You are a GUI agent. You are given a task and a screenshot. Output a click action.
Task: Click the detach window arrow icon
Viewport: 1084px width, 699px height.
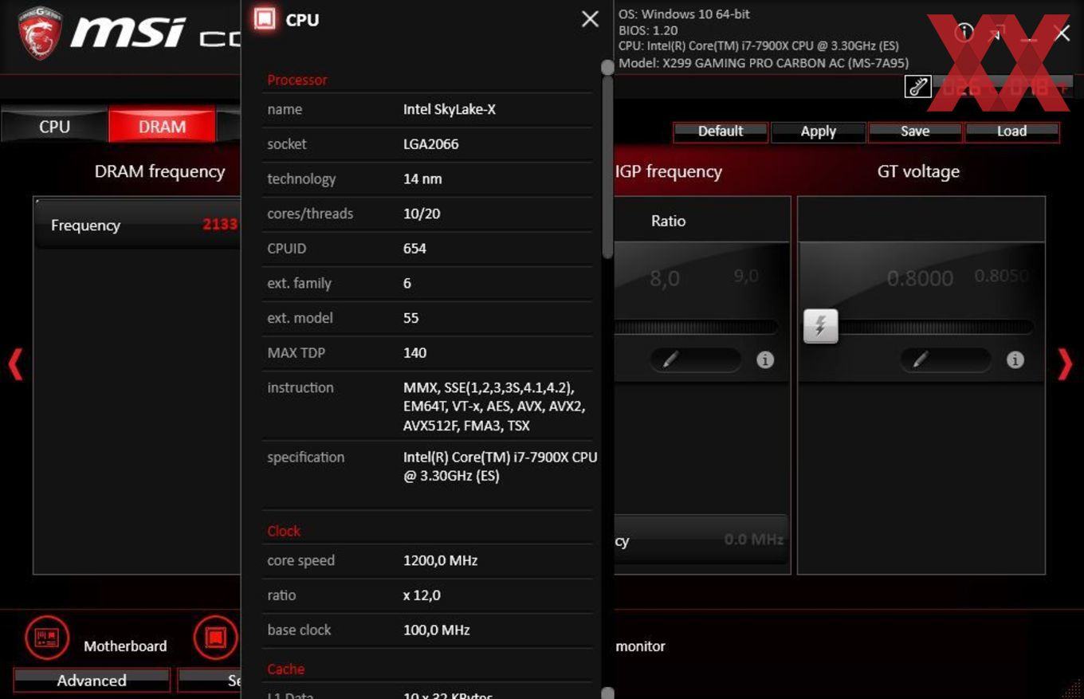(996, 33)
